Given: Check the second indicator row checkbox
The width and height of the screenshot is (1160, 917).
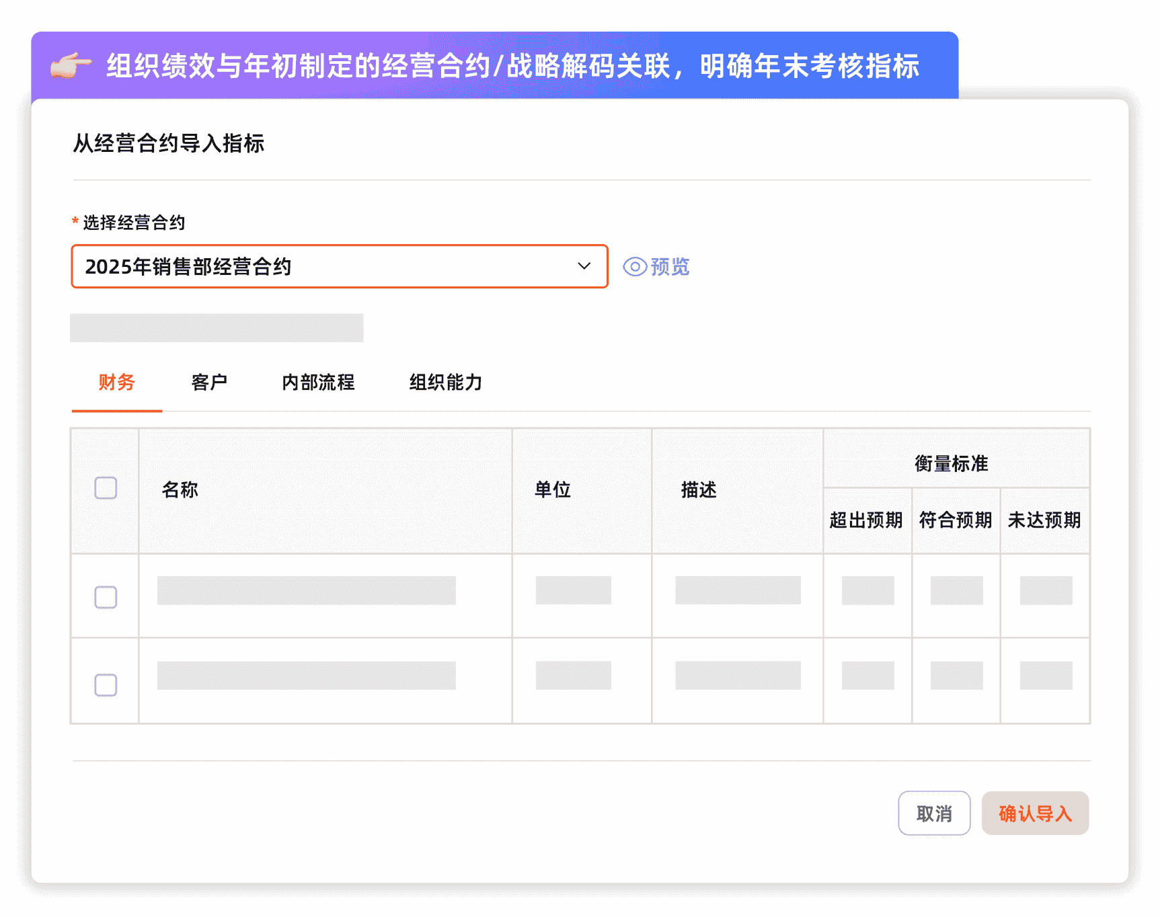Looking at the screenshot, I should 105,684.
